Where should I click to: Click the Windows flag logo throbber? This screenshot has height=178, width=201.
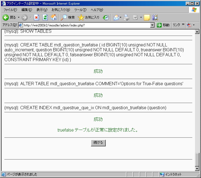tap(194, 10)
